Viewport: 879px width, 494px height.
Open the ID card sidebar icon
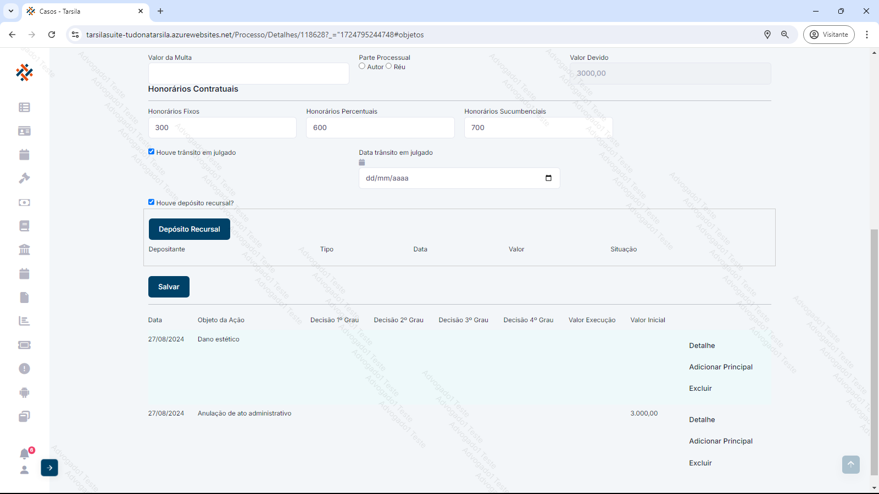pos(24,131)
